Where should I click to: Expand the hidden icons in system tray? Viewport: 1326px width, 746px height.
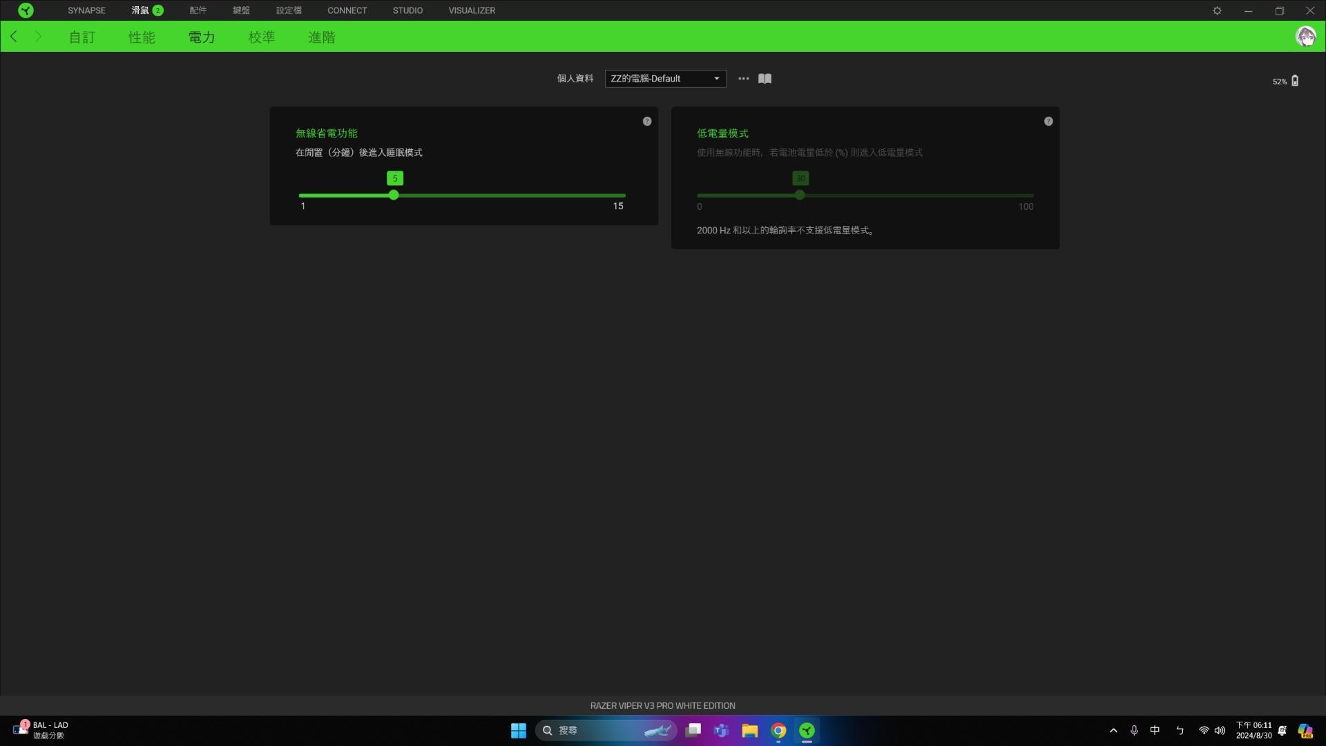[1113, 730]
